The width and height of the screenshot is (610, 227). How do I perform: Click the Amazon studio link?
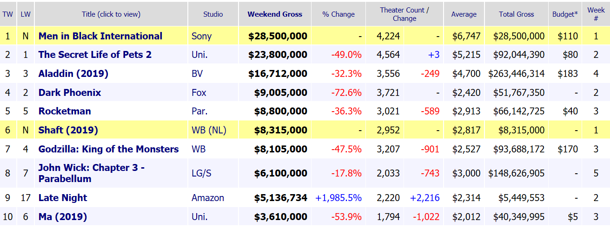[x=208, y=198]
